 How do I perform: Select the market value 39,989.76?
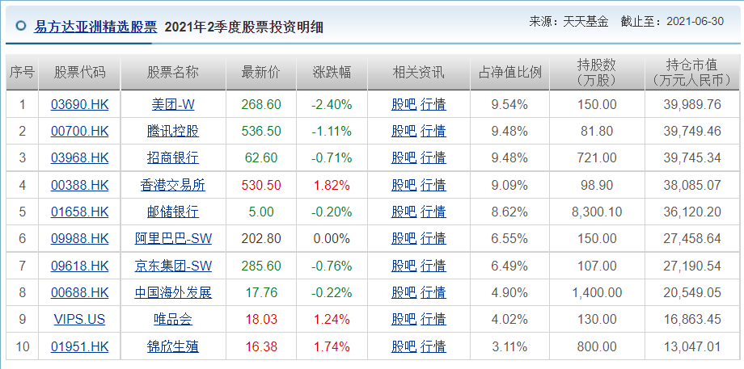coord(692,104)
